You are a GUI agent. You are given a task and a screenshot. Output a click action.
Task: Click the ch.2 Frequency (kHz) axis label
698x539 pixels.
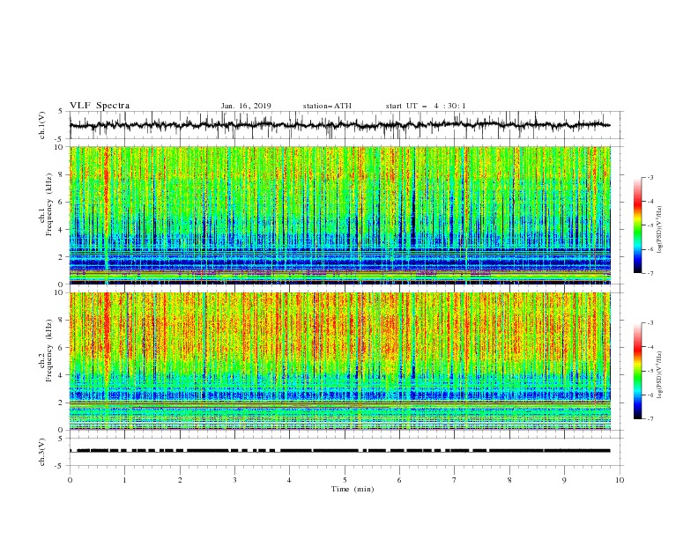(46, 350)
